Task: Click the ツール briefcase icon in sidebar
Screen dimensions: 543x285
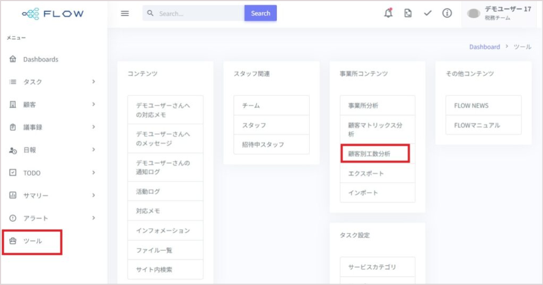Action: click(13, 241)
